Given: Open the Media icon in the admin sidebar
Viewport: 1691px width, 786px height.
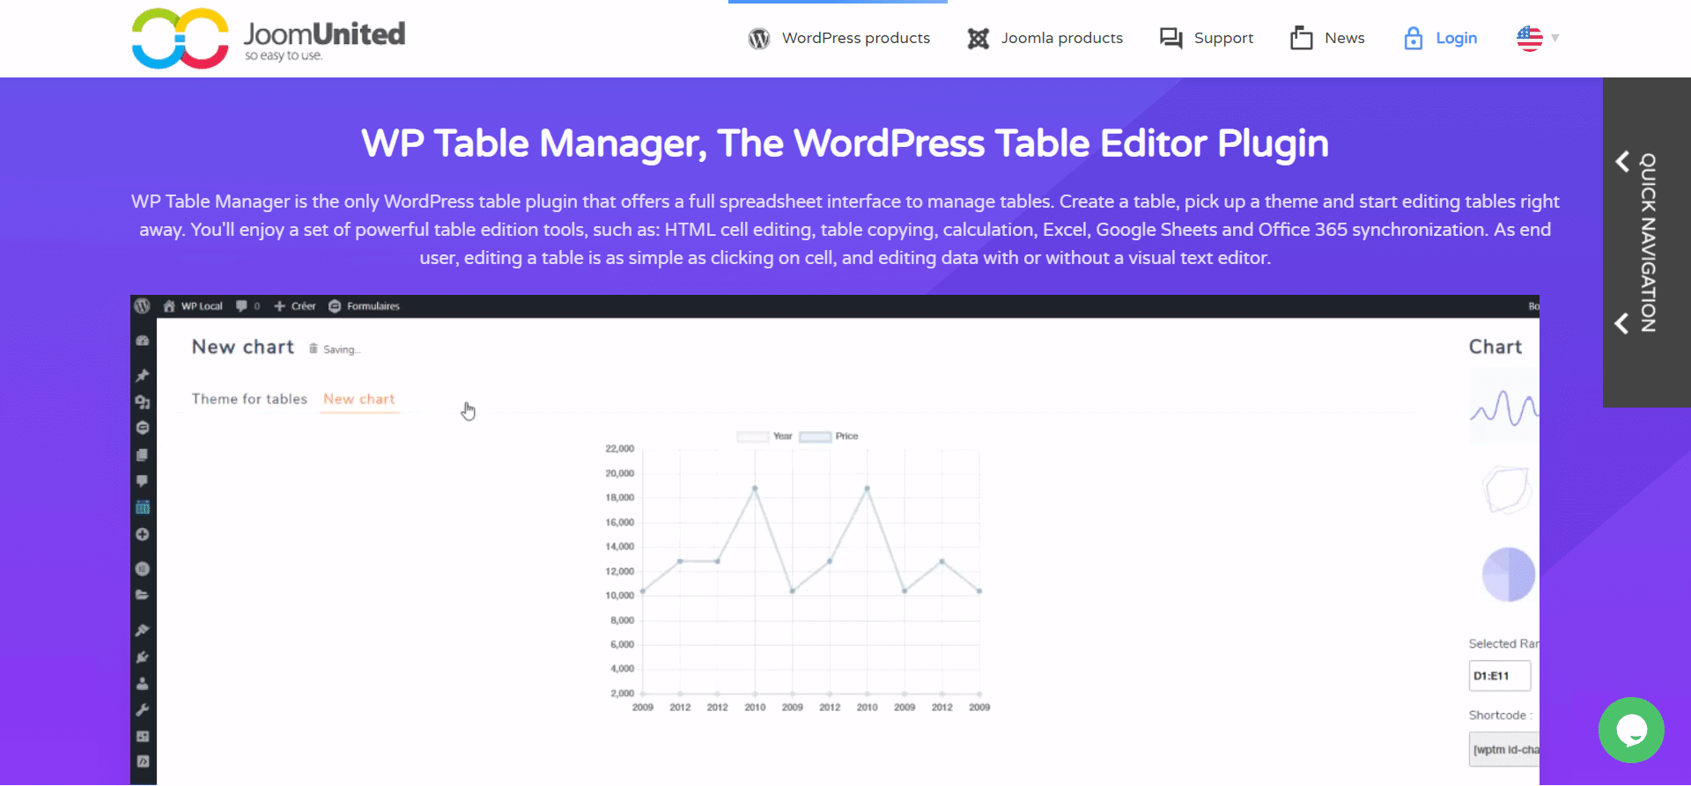Looking at the screenshot, I should point(143,402).
